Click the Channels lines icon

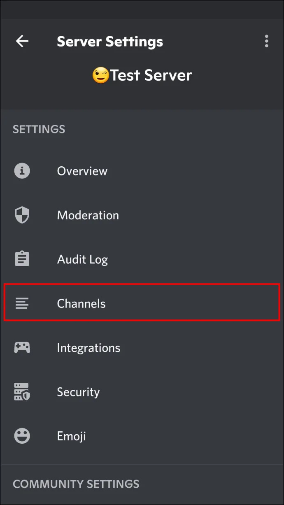coord(22,303)
